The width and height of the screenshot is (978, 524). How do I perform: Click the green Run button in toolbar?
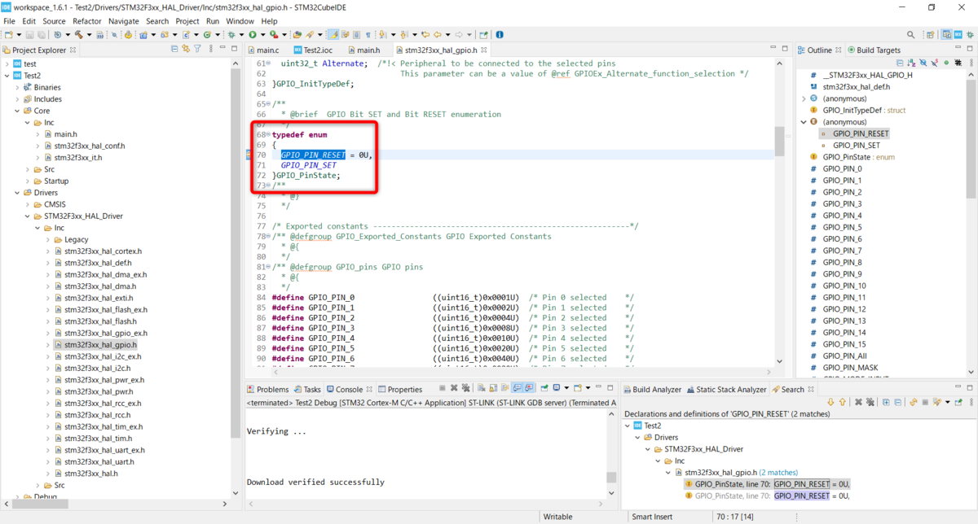coord(253,35)
